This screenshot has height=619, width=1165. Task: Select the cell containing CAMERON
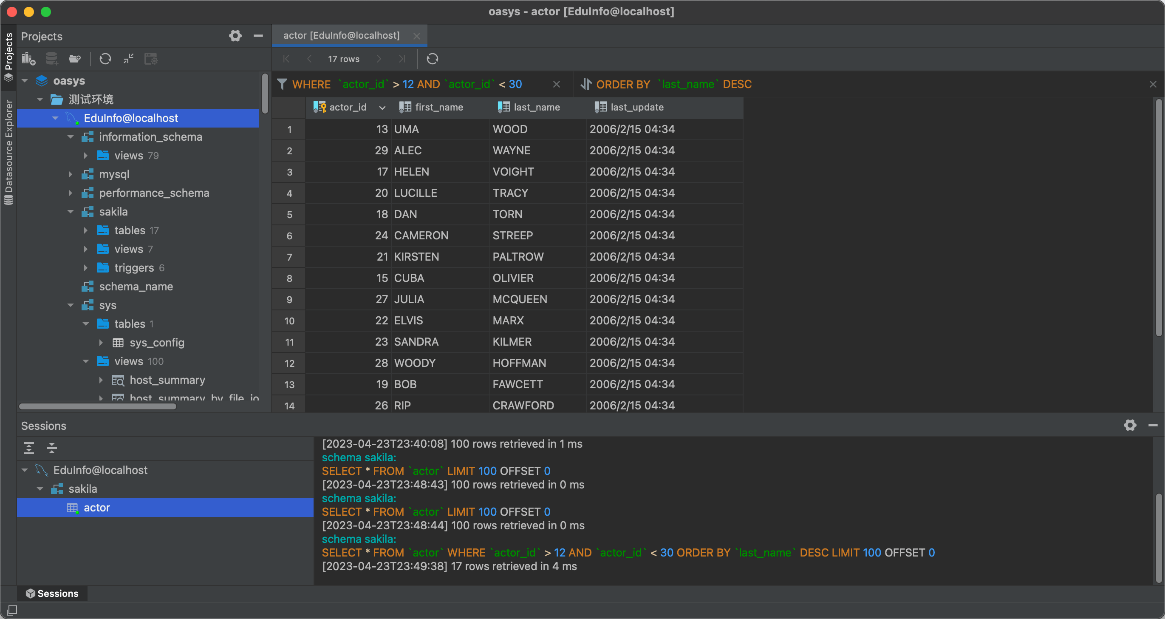pyautogui.click(x=440, y=236)
